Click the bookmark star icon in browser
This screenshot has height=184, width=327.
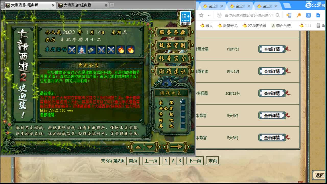click(201, 15)
